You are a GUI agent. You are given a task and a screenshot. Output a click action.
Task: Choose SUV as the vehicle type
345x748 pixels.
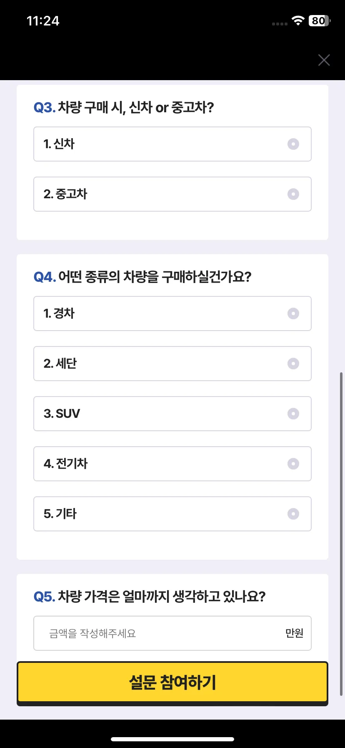tap(172, 414)
